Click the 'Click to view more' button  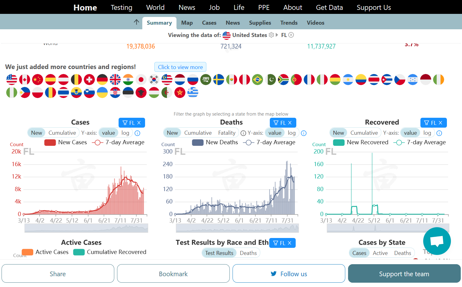tap(180, 67)
